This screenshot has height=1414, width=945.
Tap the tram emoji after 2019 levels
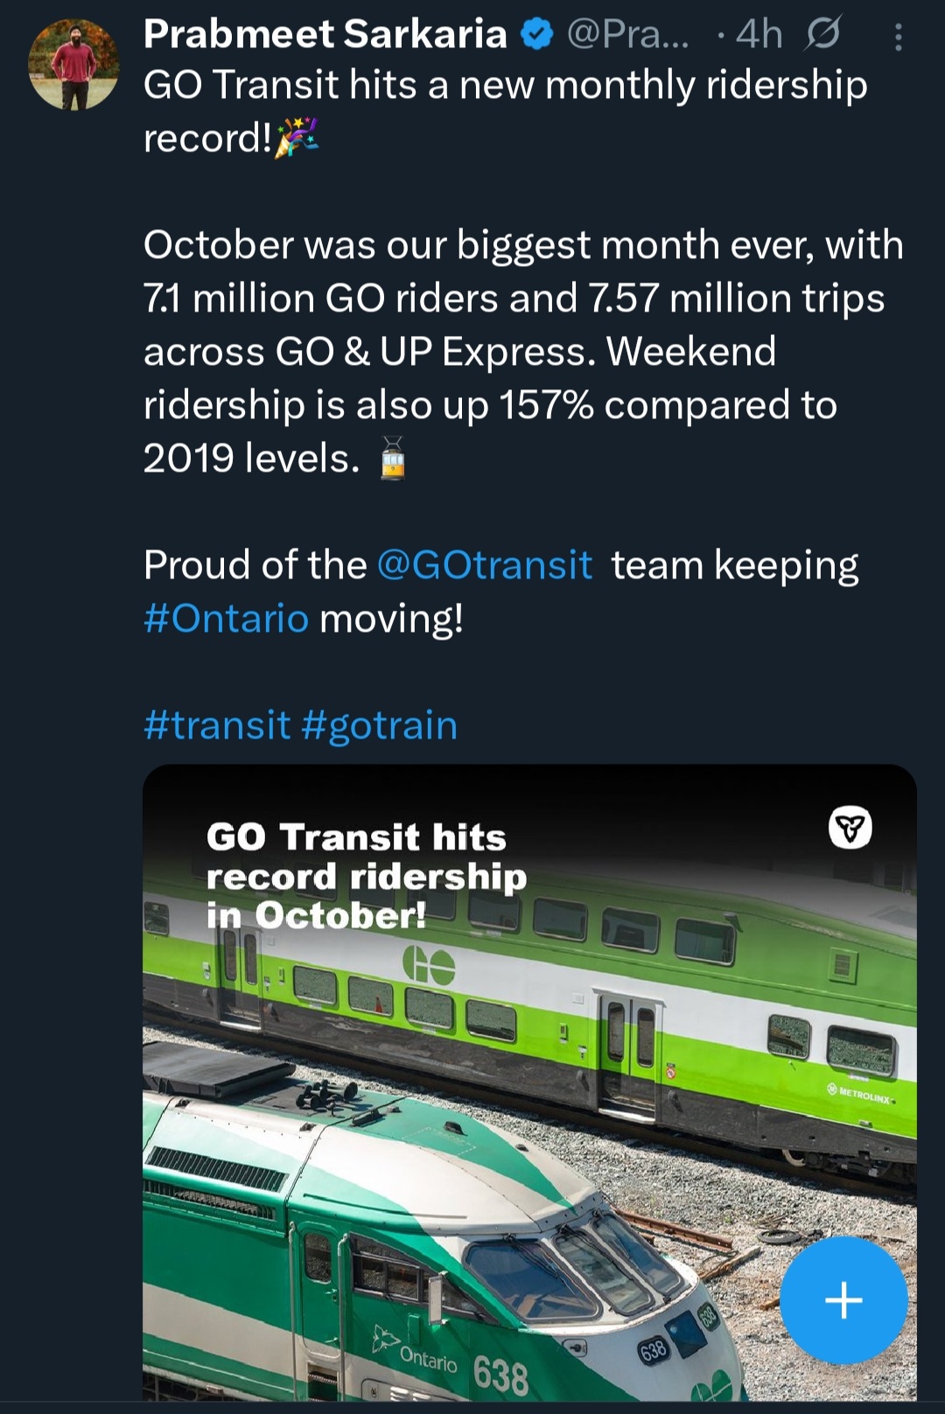pyautogui.click(x=393, y=459)
